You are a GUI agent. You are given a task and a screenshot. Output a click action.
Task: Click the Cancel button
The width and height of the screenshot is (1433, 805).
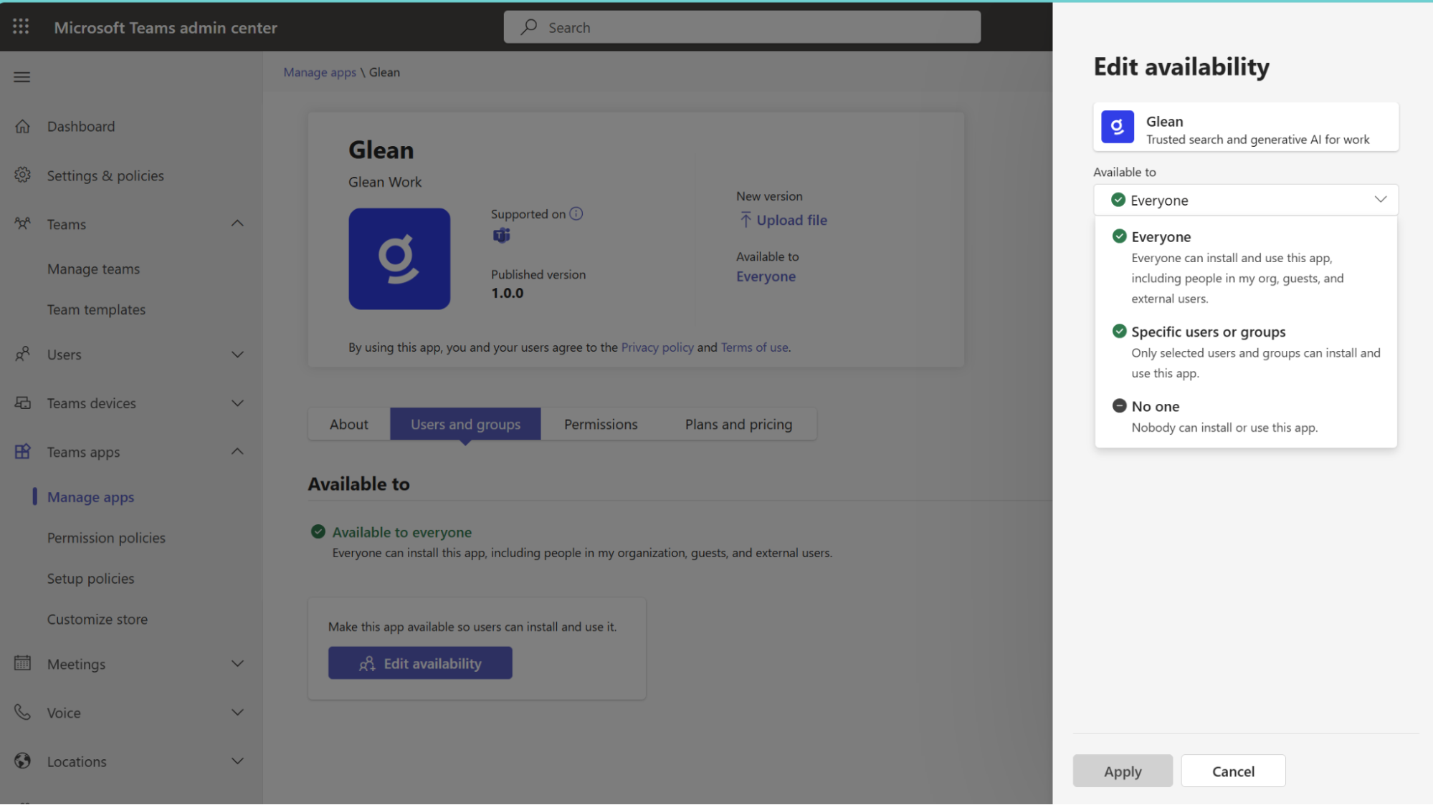point(1233,771)
